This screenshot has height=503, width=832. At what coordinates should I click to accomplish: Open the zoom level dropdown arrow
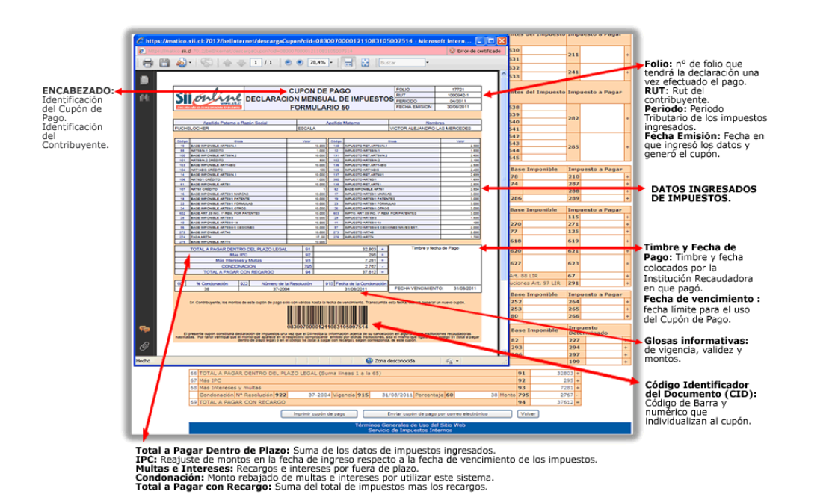[331, 63]
